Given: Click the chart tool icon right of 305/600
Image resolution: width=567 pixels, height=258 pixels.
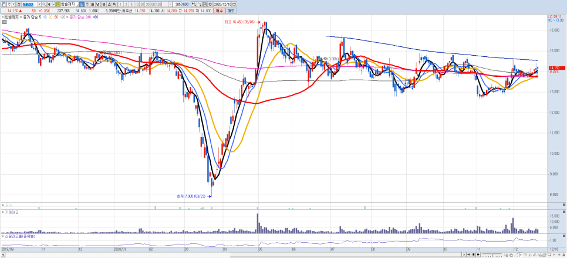Looking at the screenshot, I should click(x=194, y=4).
